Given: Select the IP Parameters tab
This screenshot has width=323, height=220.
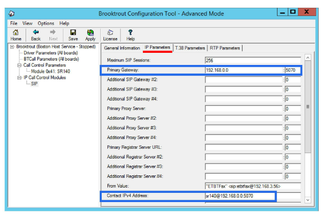Looking at the screenshot, I should pyautogui.click(x=157, y=47).
